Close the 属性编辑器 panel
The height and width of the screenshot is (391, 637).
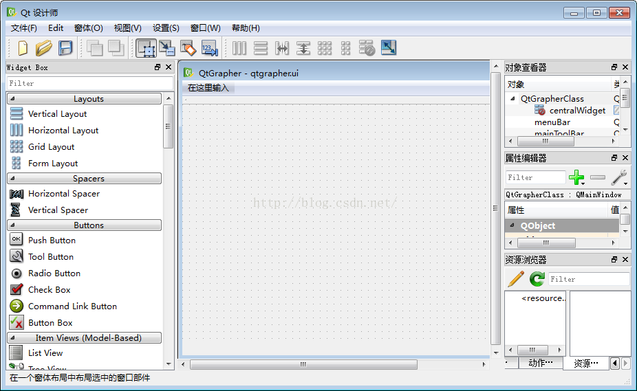(625, 157)
